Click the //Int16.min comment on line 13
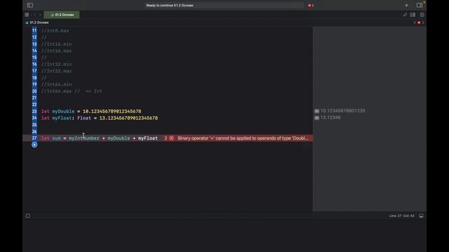This screenshot has height=252, width=449. 56,44
